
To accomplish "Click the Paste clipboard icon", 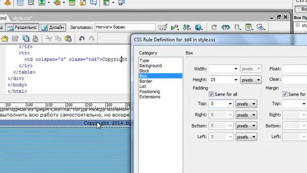I will point(68,38).
